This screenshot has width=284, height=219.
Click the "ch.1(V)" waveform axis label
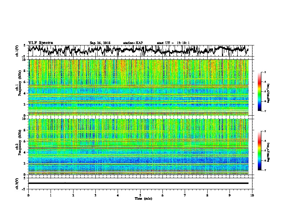coord(17,51)
